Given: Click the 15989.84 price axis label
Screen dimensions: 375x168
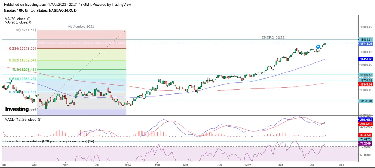Looking at the screenshot, I should coord(366,40).
